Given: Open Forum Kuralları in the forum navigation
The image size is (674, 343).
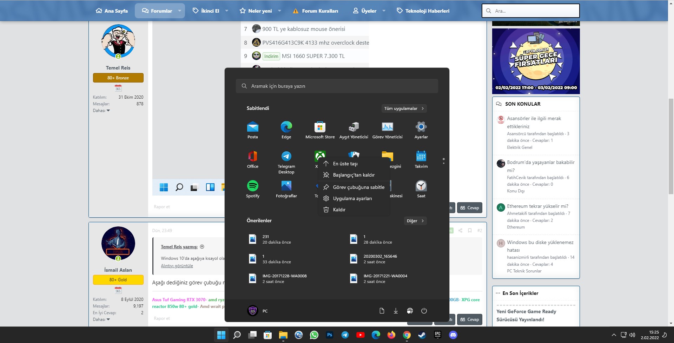Looking at the screenshot, I should (x=316, y=11).
